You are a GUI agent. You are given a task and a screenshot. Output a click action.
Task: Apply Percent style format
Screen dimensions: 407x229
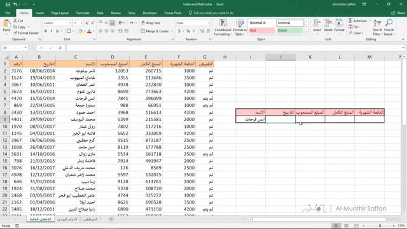tap(188, 31)
